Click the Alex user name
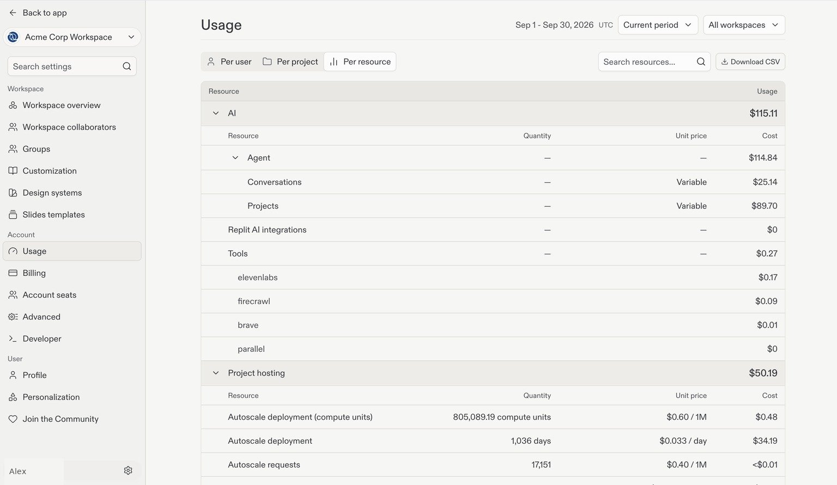This screenshot has height=485, width=837. point(17,471)
